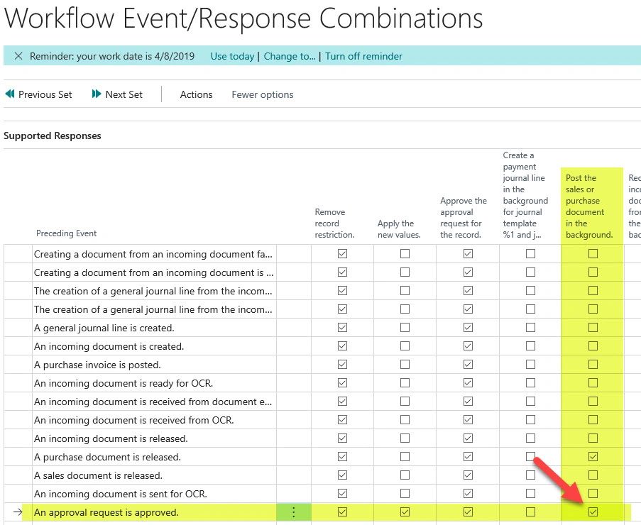The image size is (641, 525).
Task: Uncheck Remove record restriction for general journal line created
Action: [343, 328]
